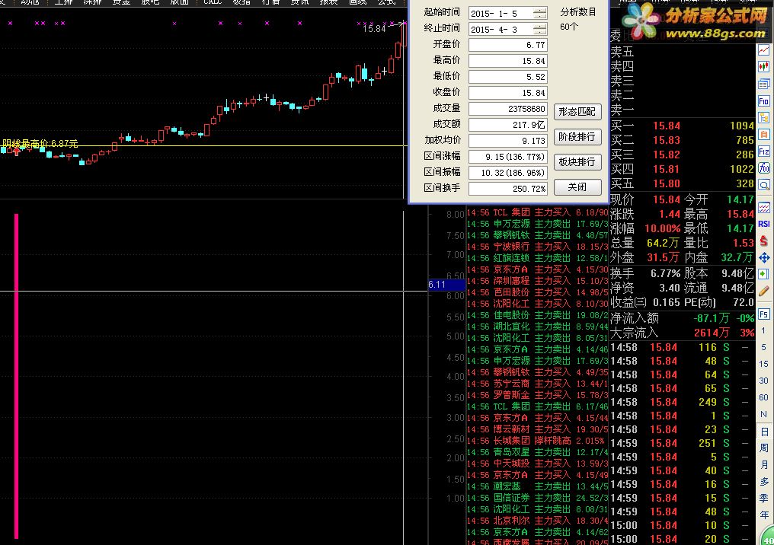Image resolution: width=774 pixels, height=545 pixels.
Task: Select the 多 multi-day period
Action: pos(763,481)
